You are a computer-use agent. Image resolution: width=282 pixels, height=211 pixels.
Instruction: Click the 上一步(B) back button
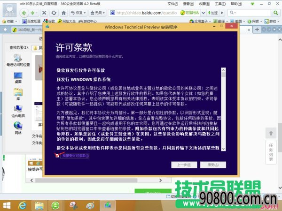pos(184,165)
